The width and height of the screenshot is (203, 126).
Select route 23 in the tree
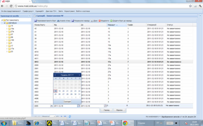pyautogui.click(x=12, y=52)
